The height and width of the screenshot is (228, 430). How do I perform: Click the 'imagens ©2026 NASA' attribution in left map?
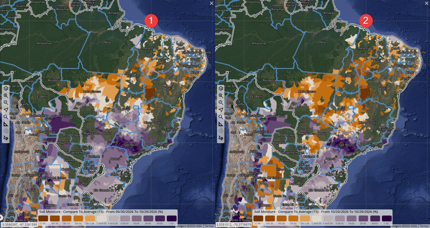189,226
